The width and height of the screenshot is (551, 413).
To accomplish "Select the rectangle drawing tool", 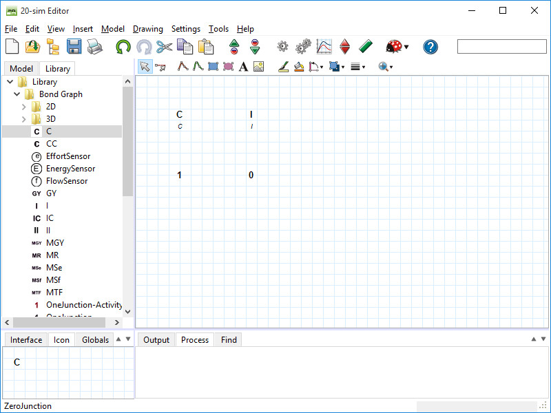I will pos(211,66).
